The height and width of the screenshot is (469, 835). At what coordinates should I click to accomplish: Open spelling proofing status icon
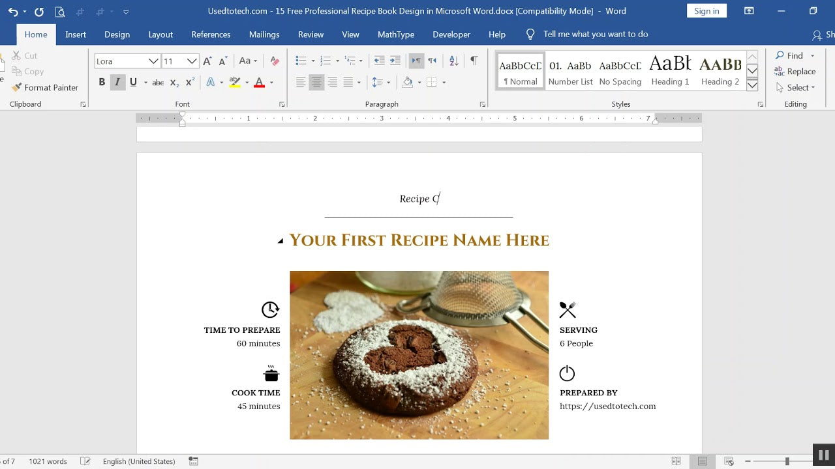tap(85, 461)
